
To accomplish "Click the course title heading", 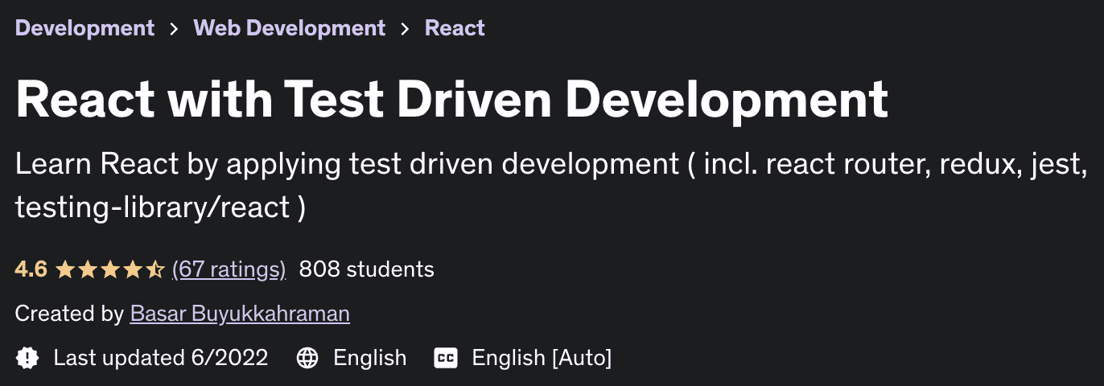I will tap(451, 100).
